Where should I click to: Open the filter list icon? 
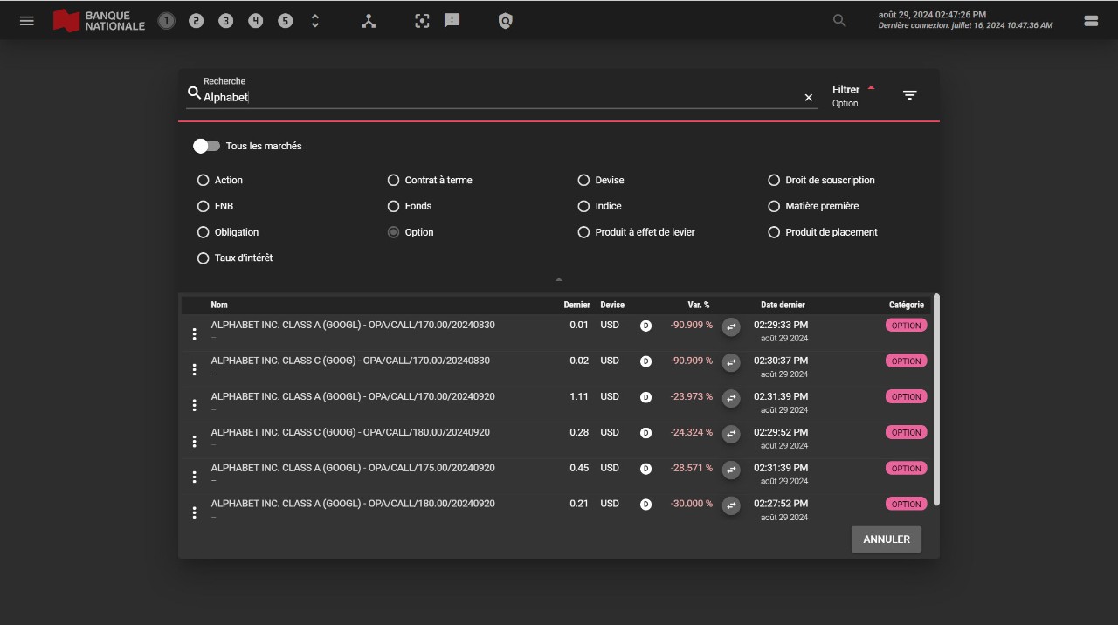pyautogui.click(x=909, y=95)
